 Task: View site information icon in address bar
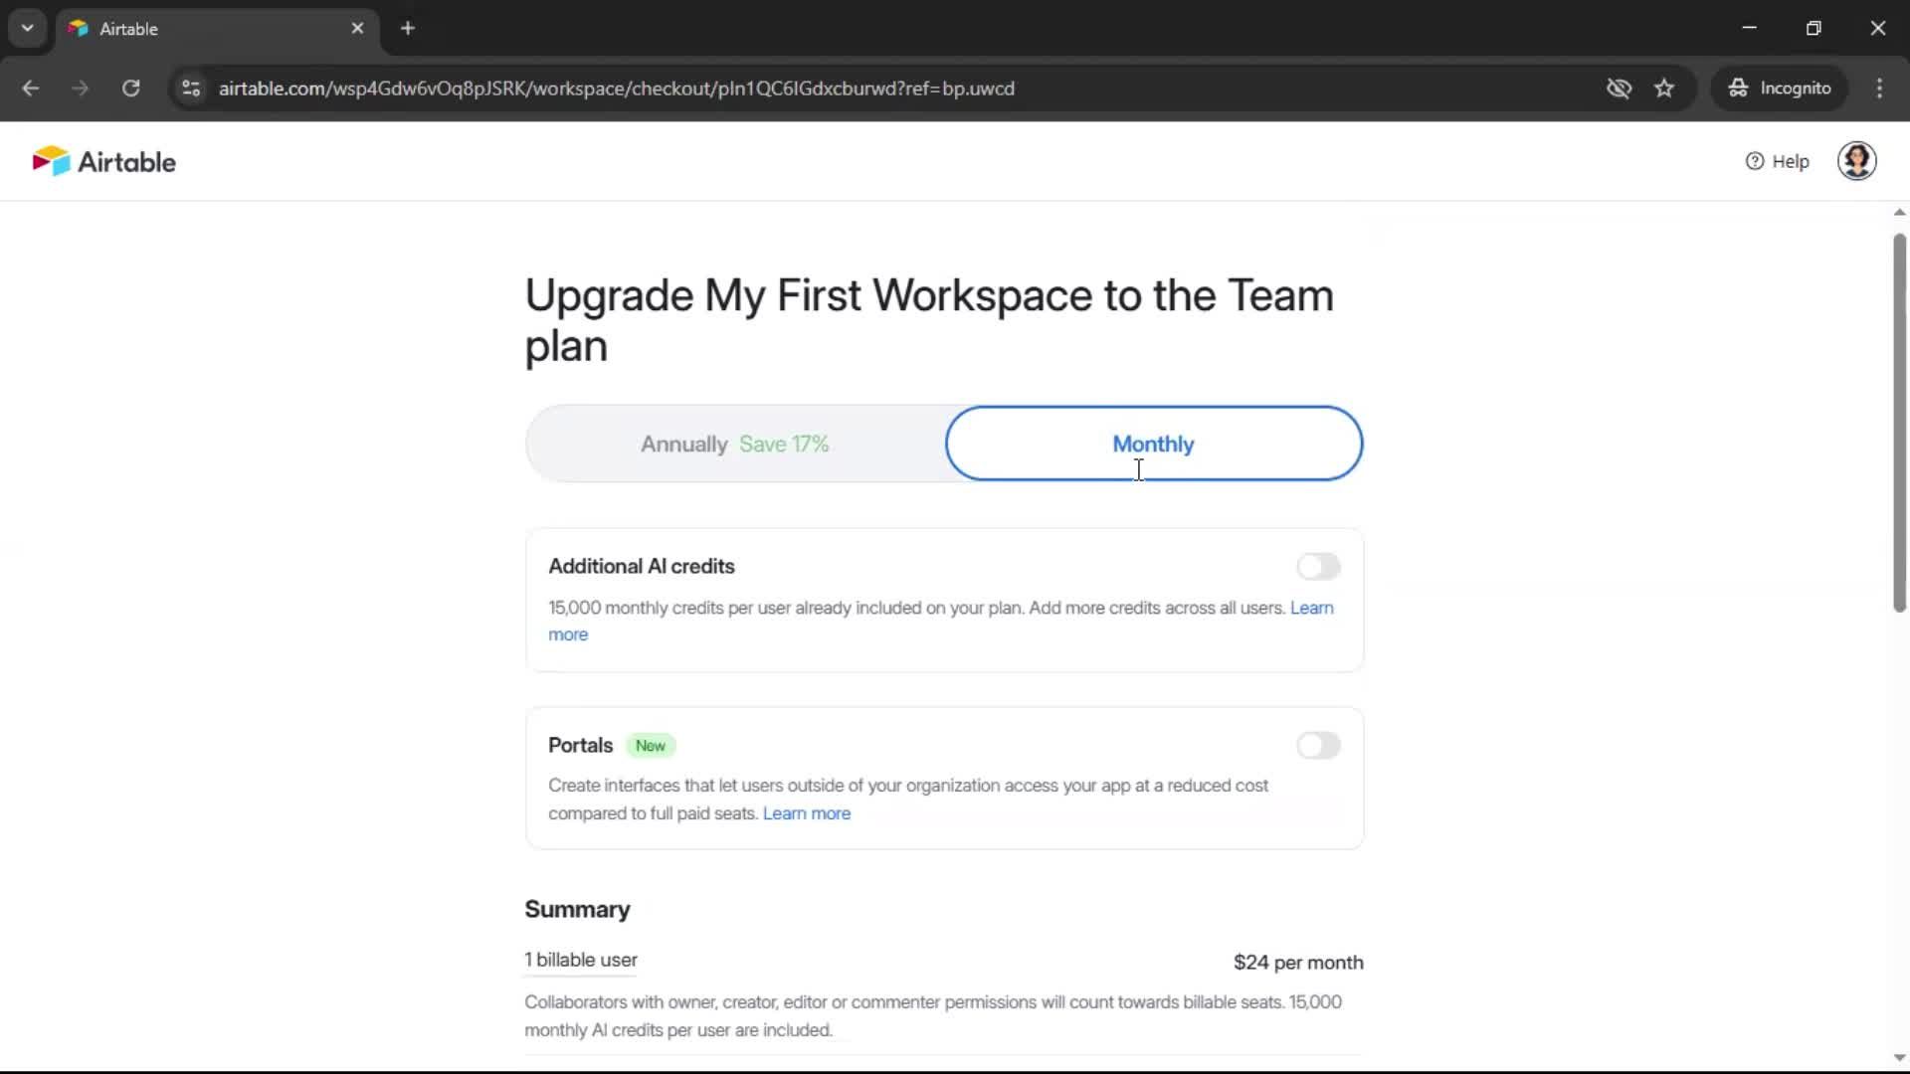(191, 89)
